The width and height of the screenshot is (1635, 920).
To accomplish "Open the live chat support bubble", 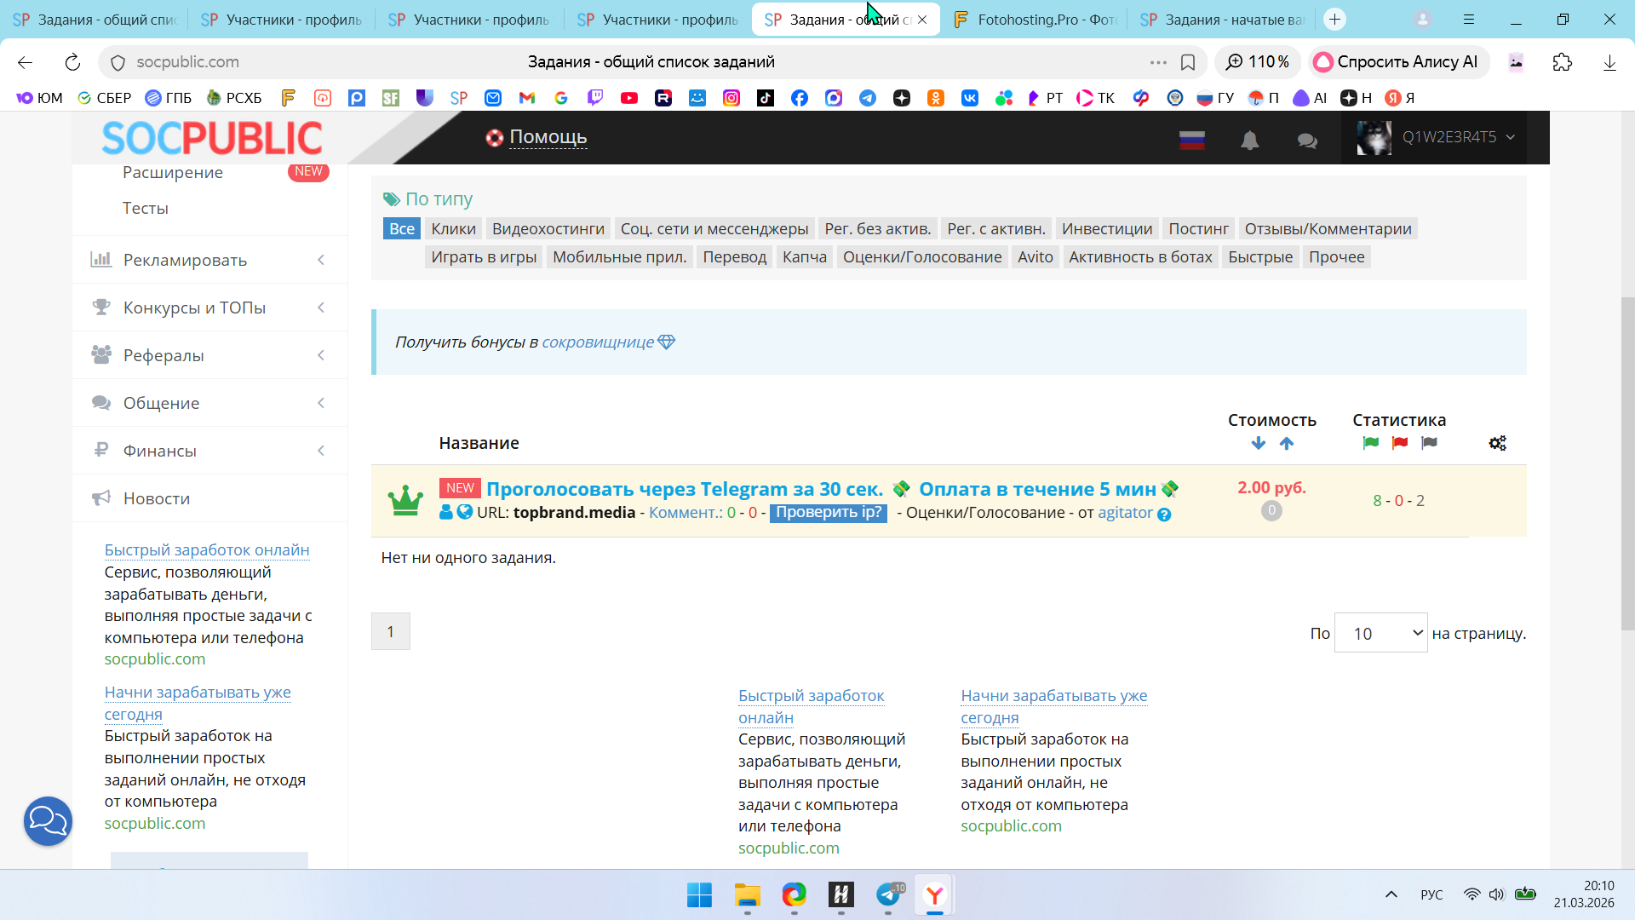I will tap(48, 821).
